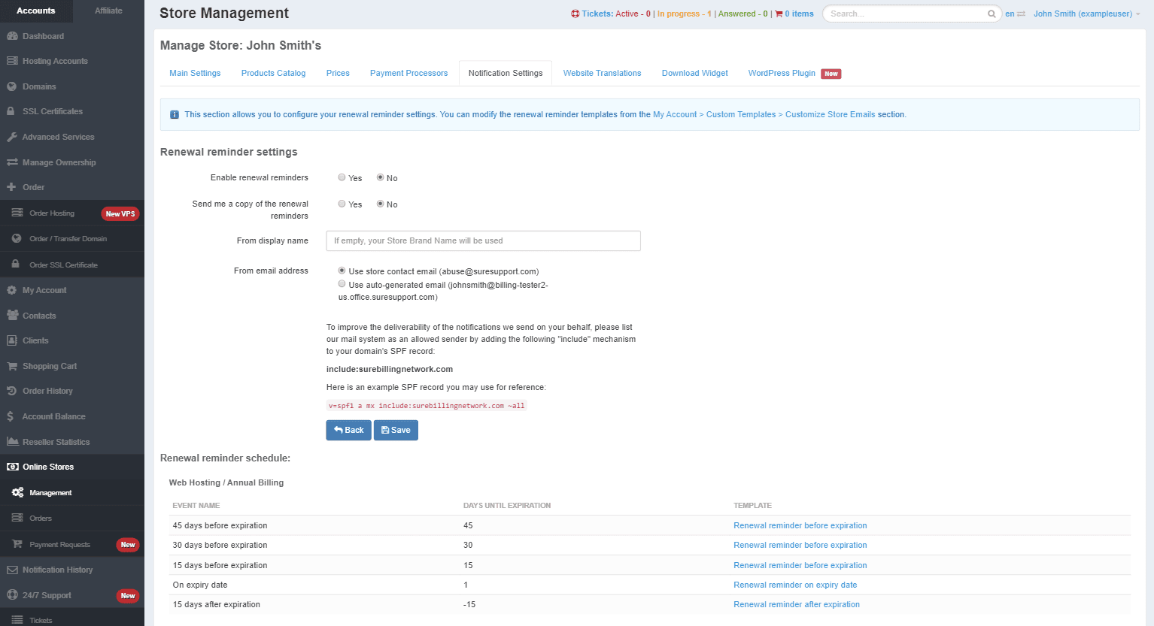Click the Hosting Accounts server icon
Screen dimensions: 1154x626
point(12,61)
